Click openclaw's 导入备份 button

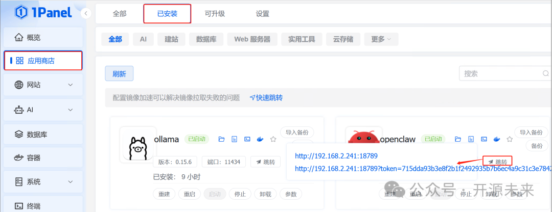(531, 132)
